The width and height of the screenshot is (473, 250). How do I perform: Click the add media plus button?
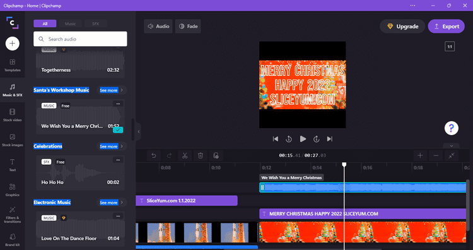[13, 44]
